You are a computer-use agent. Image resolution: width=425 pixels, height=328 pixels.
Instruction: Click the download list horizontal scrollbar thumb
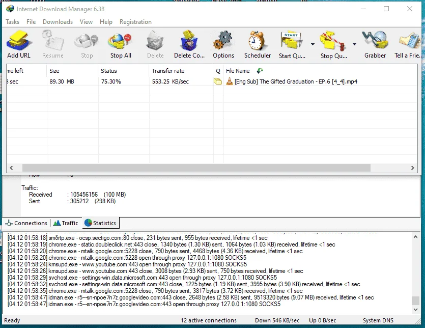click(x=196, y=168)
